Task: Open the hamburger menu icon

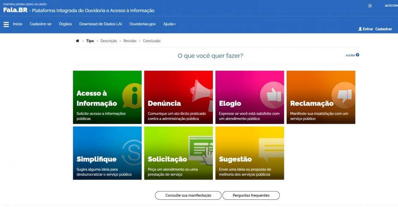Action: tap(6, 24)
